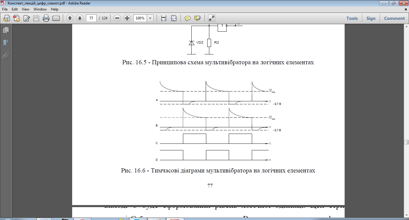Close the document with the menu bar X
Screen dimensions: 409x220
click(406, 10)
